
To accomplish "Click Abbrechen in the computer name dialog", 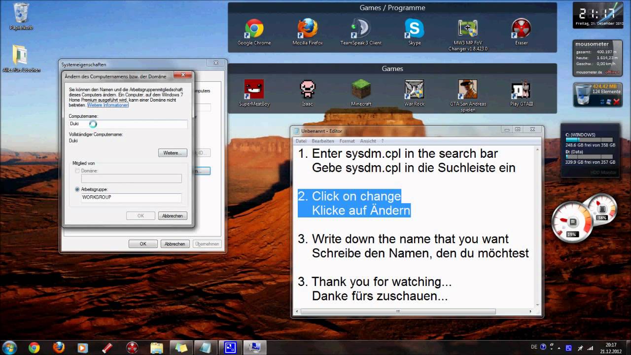I will tap(173, 215).
